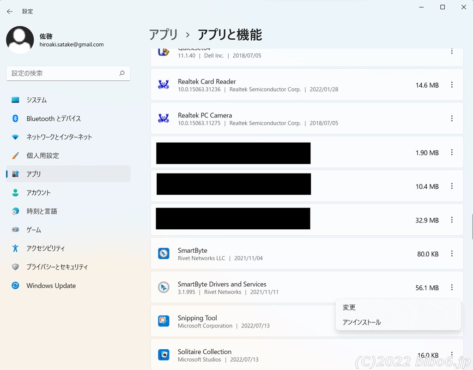Open アカウント category label

click(38, 192)
